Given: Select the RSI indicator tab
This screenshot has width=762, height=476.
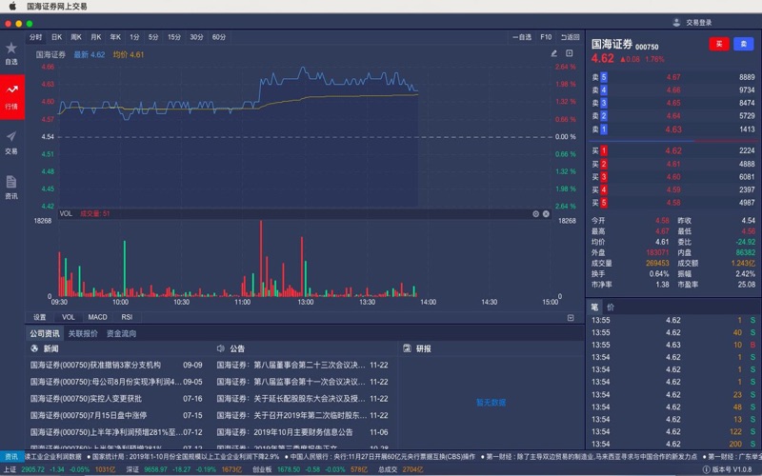Looking at the screenshot, I should (127, 317).
